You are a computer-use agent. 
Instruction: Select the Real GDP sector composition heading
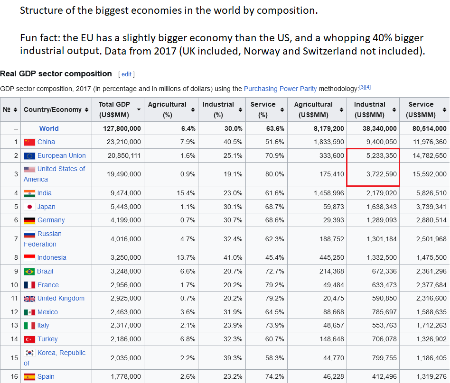[x=56, y=74]
